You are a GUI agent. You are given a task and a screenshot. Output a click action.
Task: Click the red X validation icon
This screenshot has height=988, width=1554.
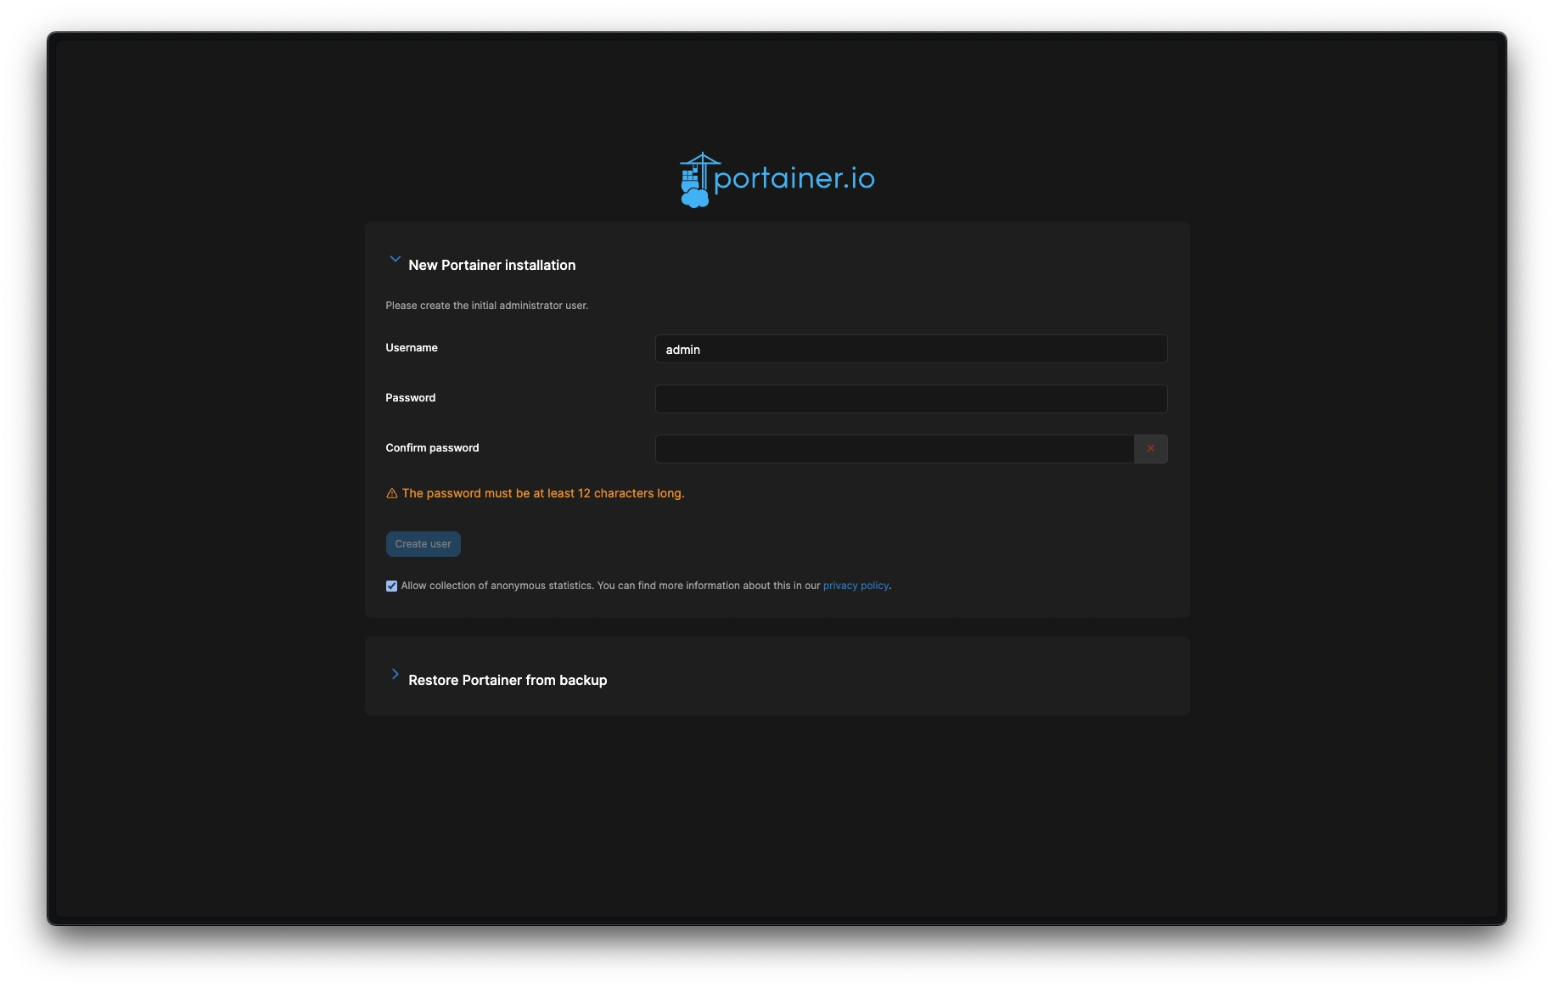[x=1150, y=448]
